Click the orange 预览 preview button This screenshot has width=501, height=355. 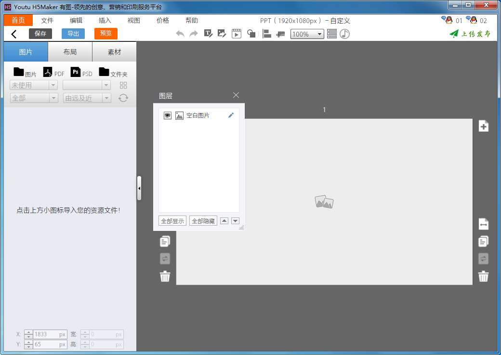point(106,34)
